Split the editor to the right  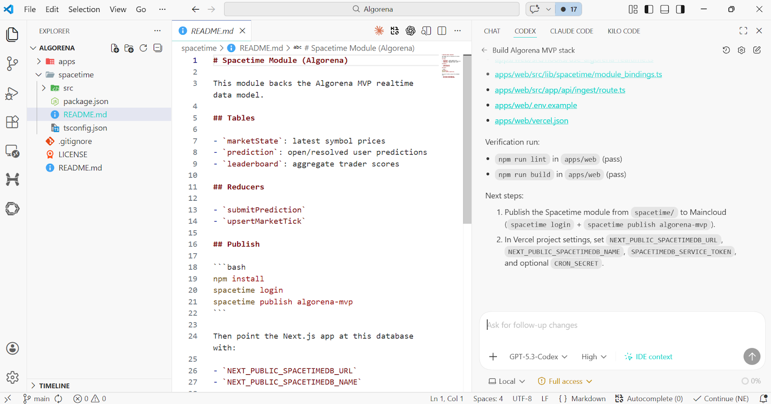click(x=441, y=31)
